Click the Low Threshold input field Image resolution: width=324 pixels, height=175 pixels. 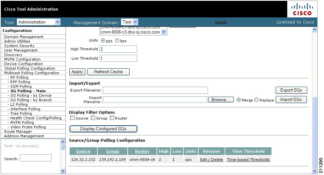118,58
